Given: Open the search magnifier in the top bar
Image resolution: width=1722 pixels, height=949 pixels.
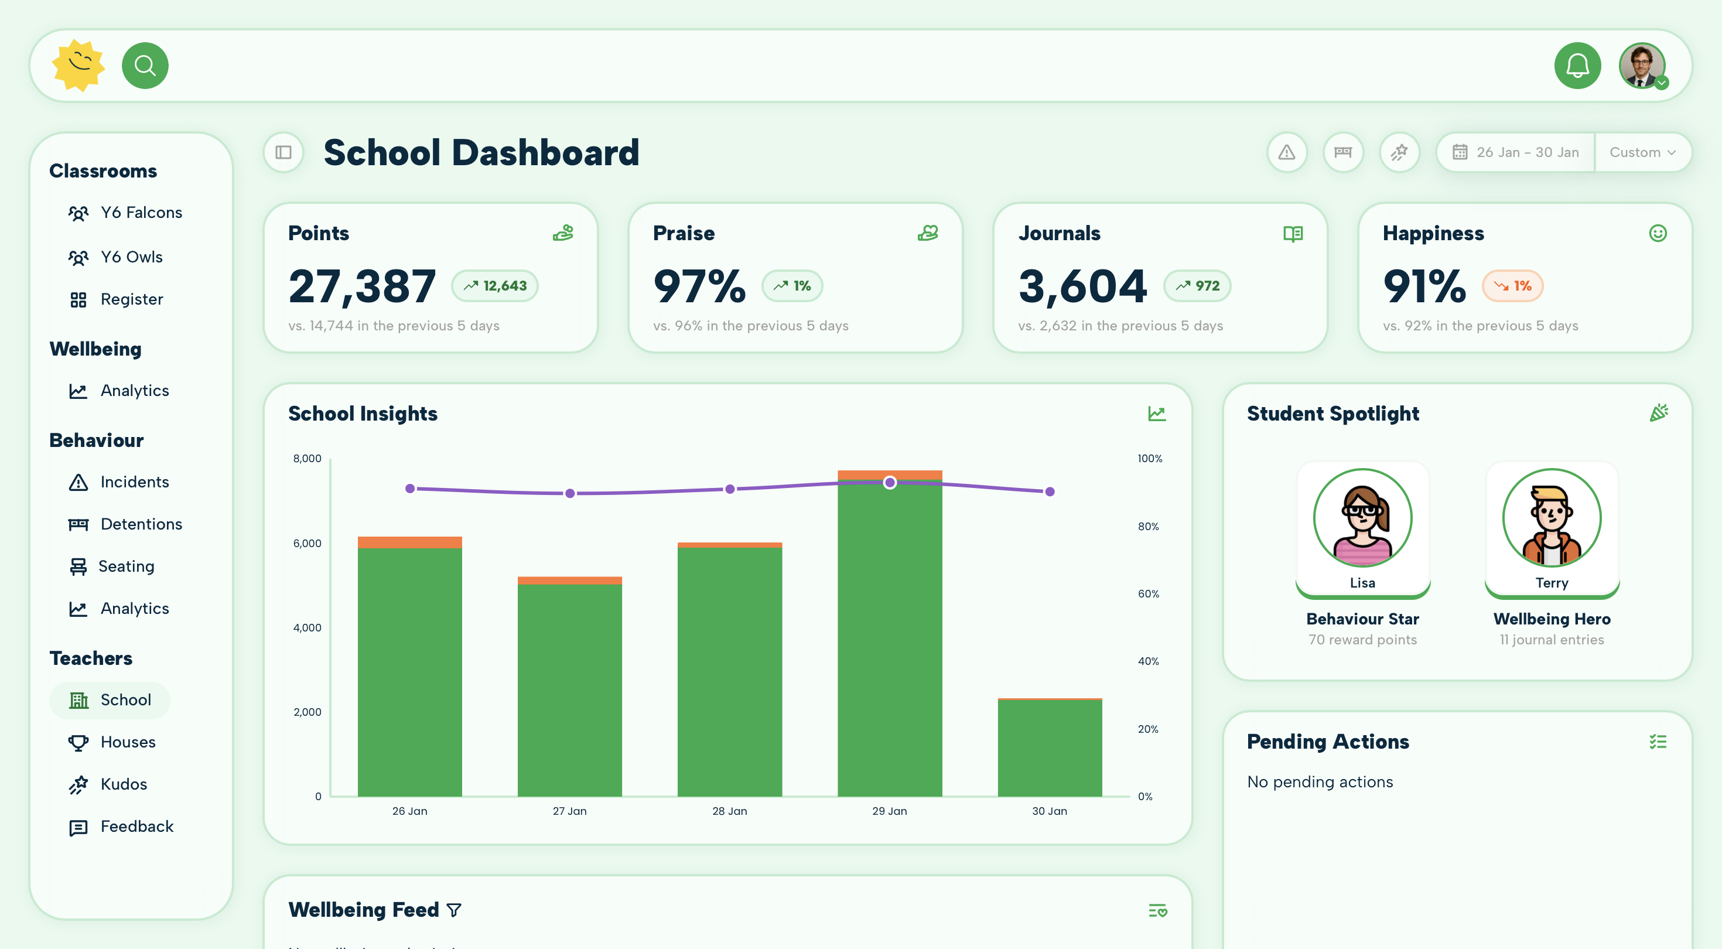Looking at the screenshot, I should pyautogui.click(x=145, y=66).
